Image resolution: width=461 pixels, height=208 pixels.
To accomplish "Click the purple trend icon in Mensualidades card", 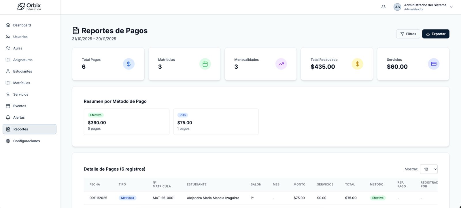I will coord(281,64).
